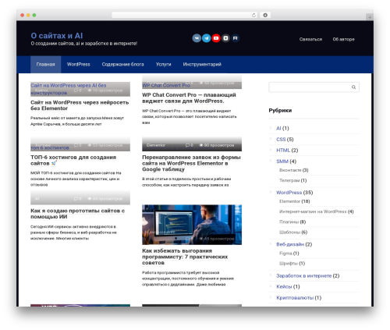
Task: Open the WordPress category in Рубрики
Action: pyautogui.click(x=289, y=193)
